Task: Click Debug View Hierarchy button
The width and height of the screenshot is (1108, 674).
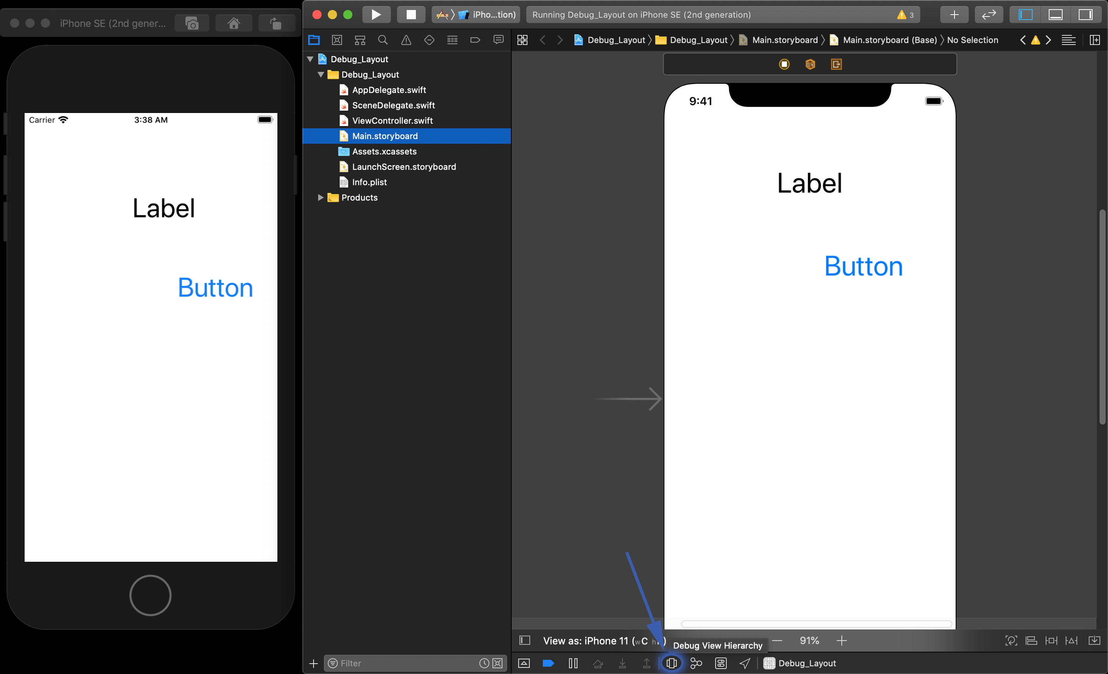Action: [x=671, y=663]
